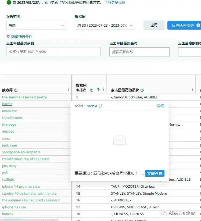Click brands cell -, LIONESS, LIONESS
The image size is (201, 221).
pos(127,214)
